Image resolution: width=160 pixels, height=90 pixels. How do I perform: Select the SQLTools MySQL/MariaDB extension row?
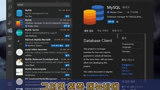[43, 42]
